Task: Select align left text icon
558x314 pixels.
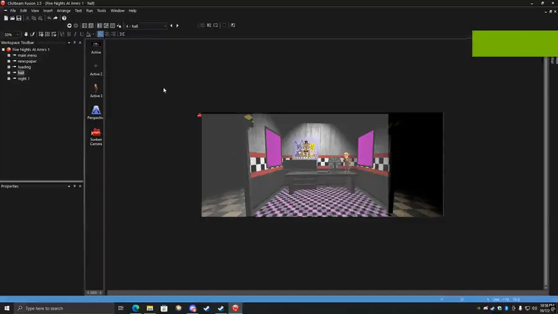Action: tap(100, 34)
